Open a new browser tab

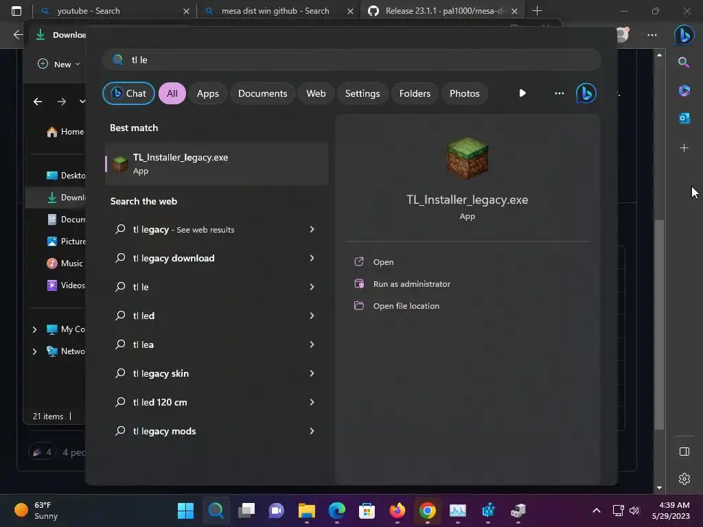[537, 11]
